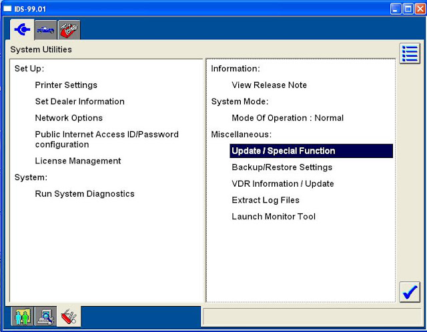Minimize the IDS-99.01 window
This screenshot has width=427, height=332.
click(396, 9)
